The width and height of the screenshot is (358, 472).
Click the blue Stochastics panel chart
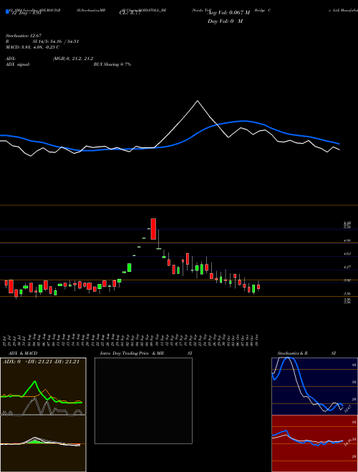(x=314, y=386)
